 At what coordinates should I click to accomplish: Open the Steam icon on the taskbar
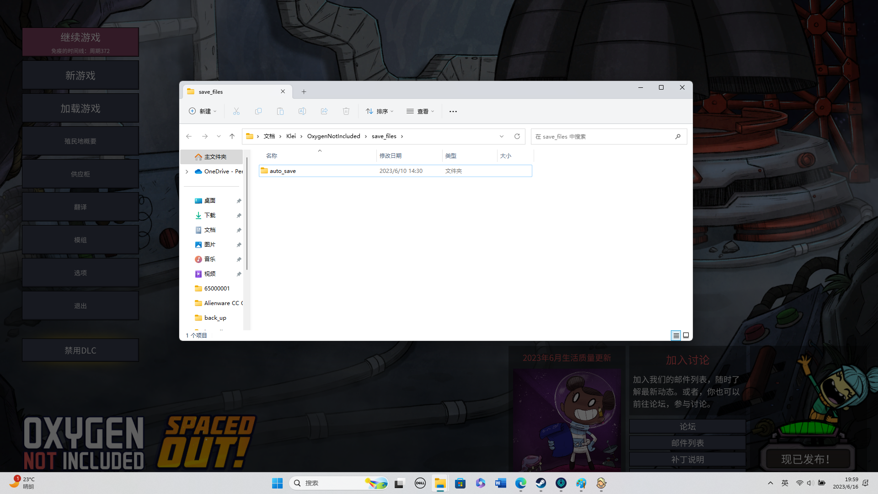[x=541, y=483]
